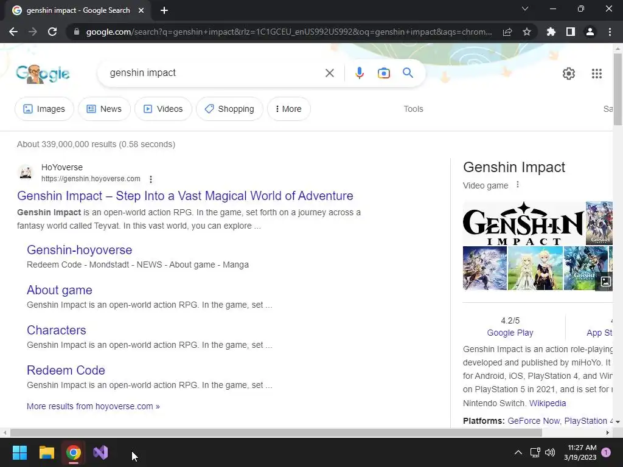The width and height of the screenshot is (623, 467).
Task: Open the GeForce Now platform link
Action: pos(534,421)
